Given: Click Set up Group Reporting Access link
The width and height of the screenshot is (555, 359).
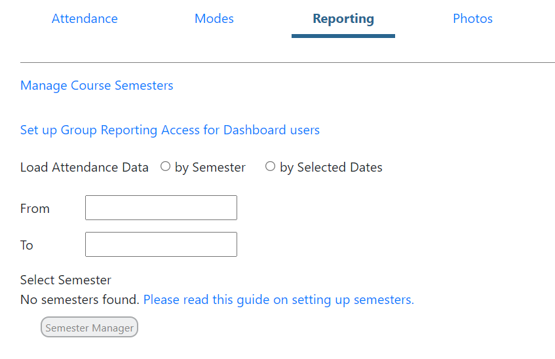Looking at the screenshot, I should point(170,130).
